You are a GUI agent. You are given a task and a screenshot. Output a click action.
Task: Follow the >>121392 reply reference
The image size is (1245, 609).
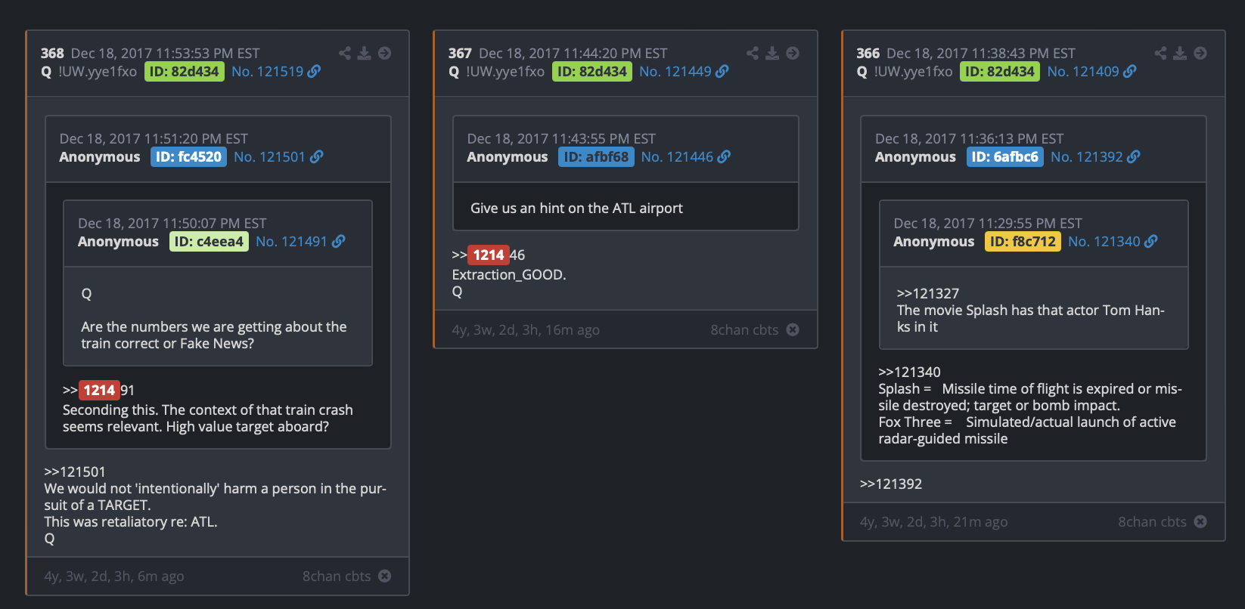click(x=891, y=484)
